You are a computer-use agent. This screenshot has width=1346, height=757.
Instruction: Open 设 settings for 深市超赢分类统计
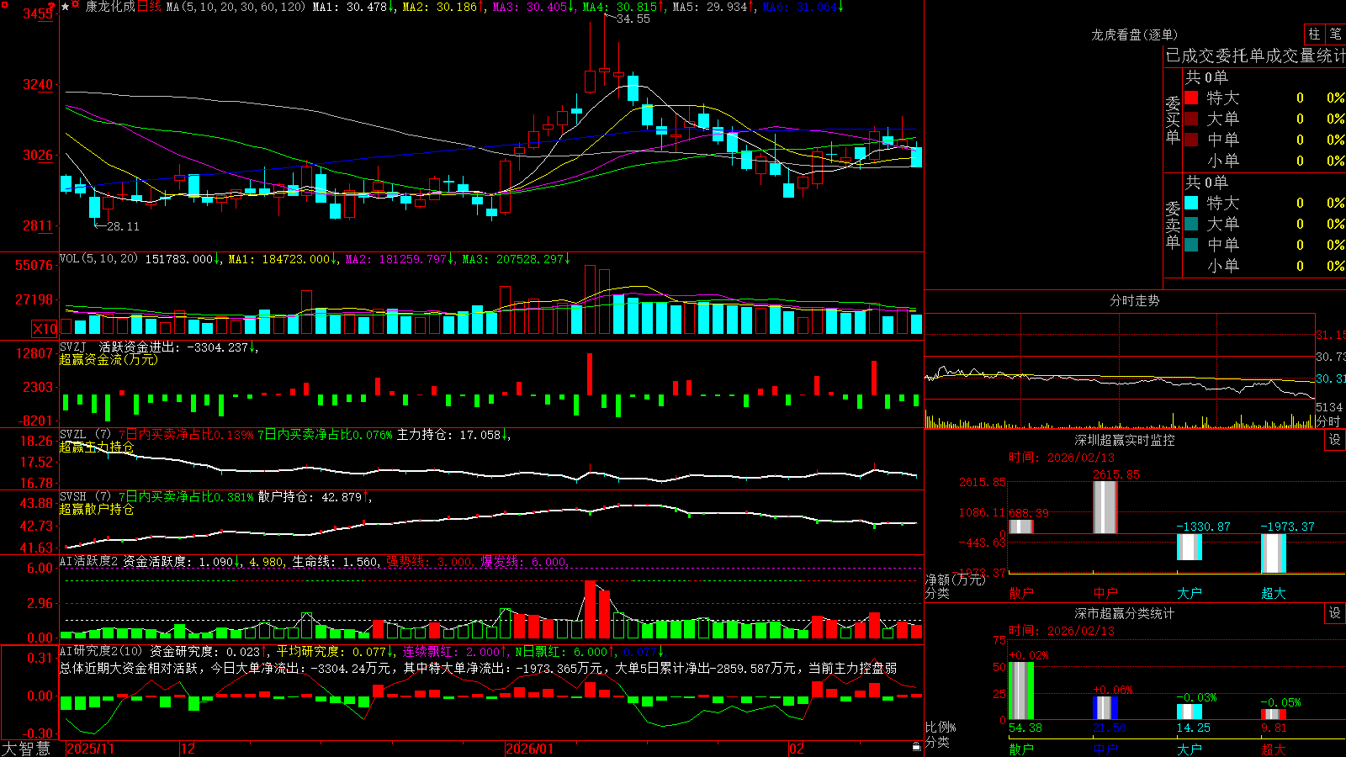click(1335, 613)
